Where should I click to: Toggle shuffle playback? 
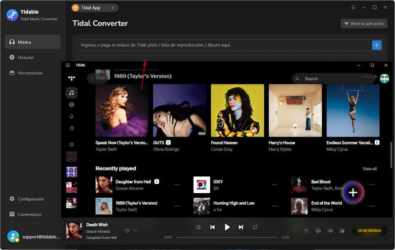(198, 227)
